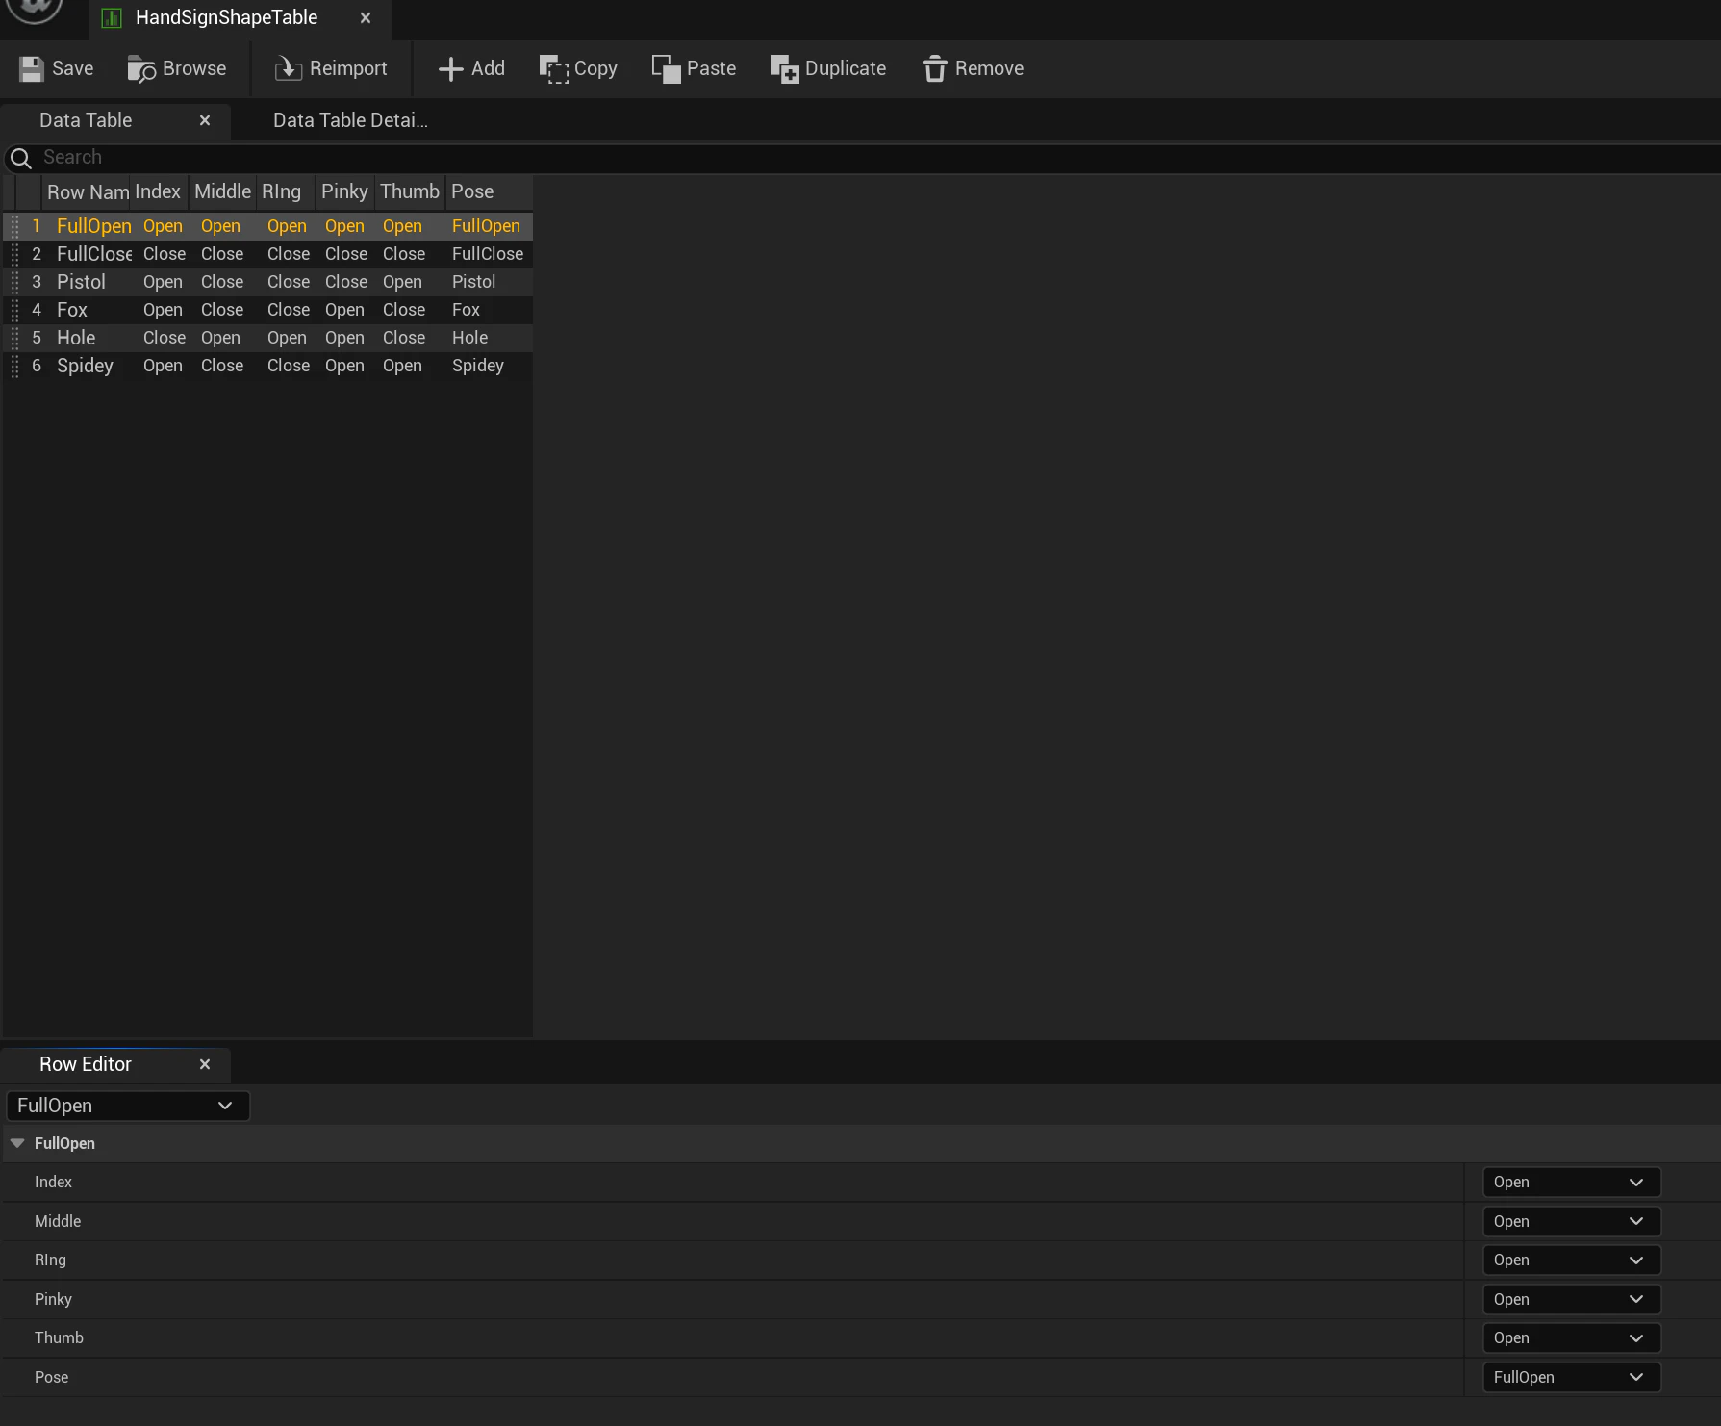Open the Thumb value dropdown

click(1571, 1338)
